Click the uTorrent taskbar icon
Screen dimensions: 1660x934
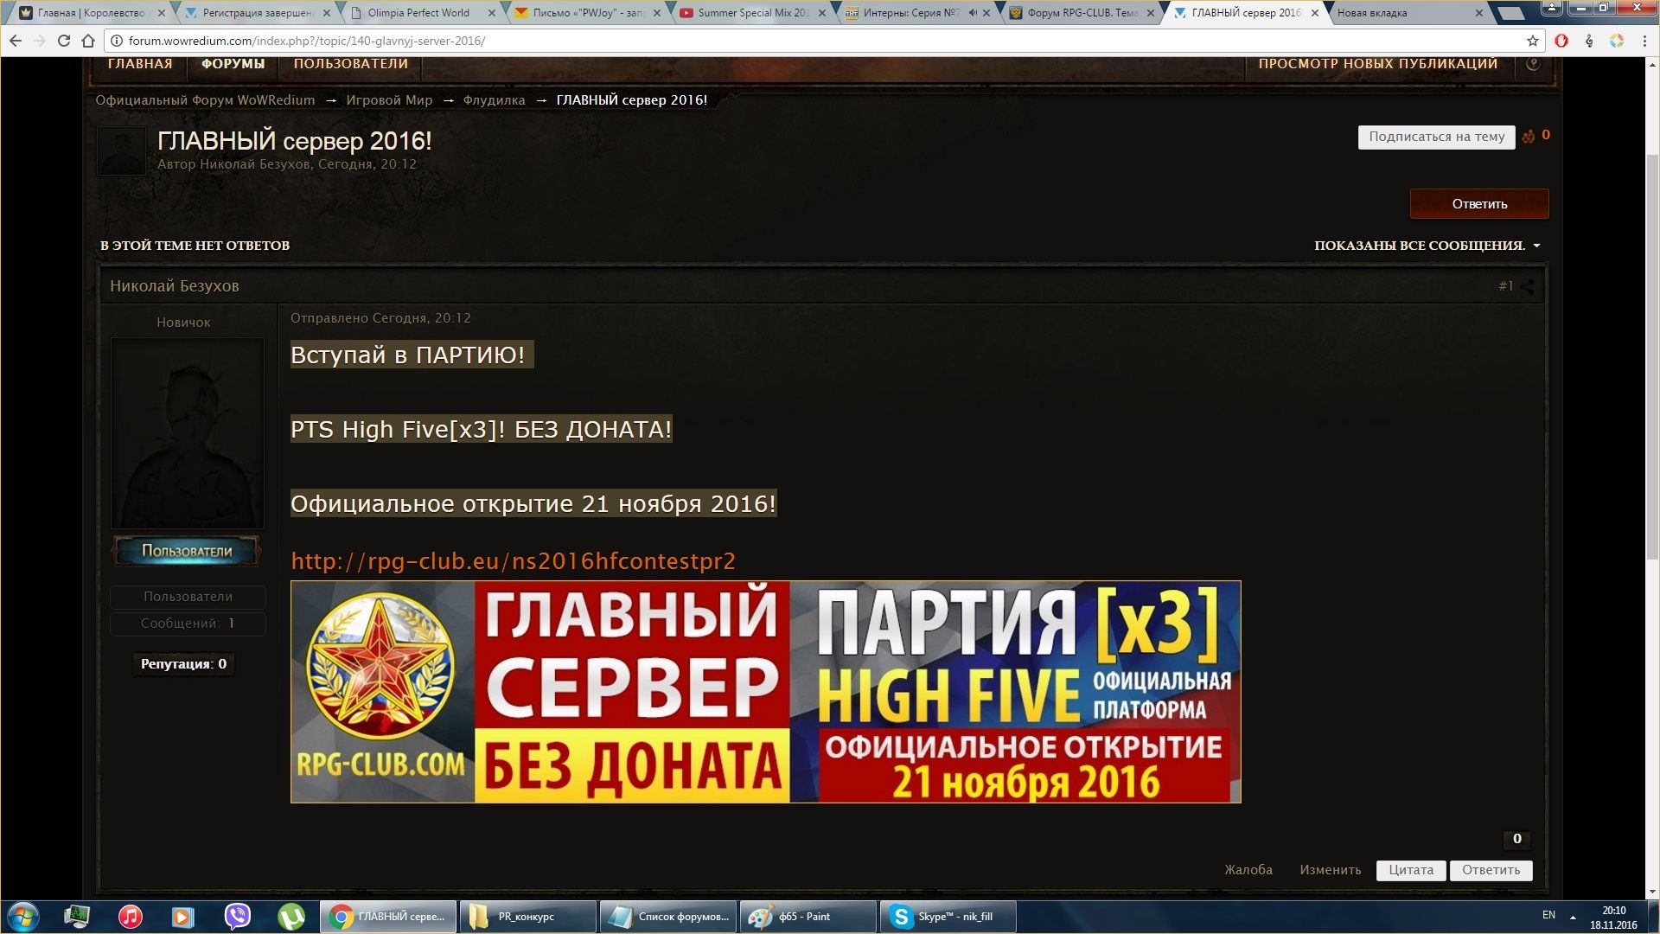(291, 916)
